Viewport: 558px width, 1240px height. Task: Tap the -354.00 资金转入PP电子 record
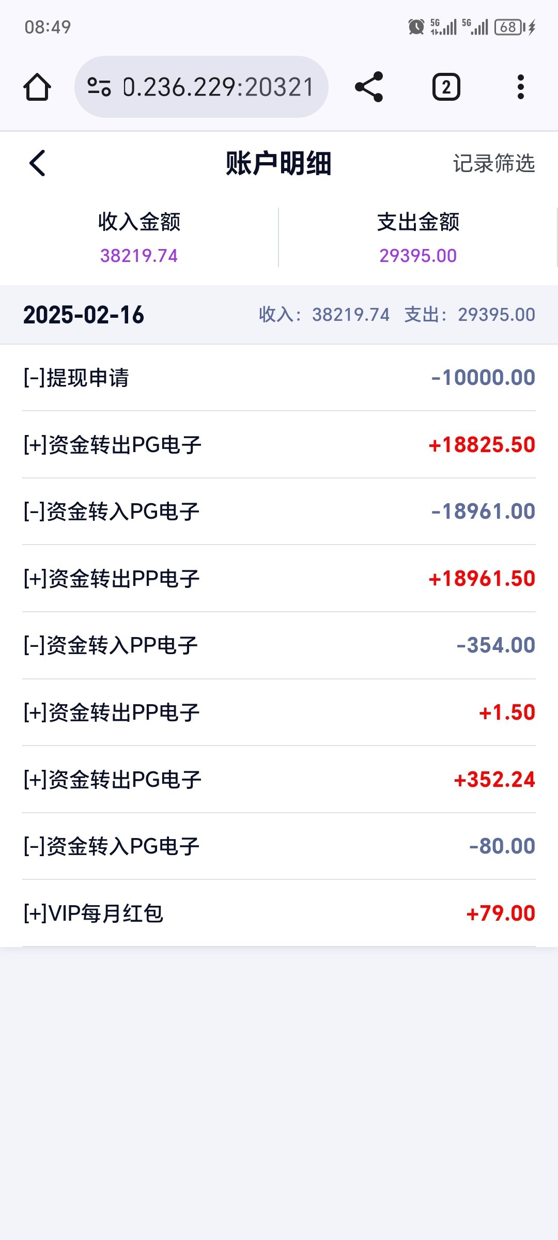[x=279, y=645]
